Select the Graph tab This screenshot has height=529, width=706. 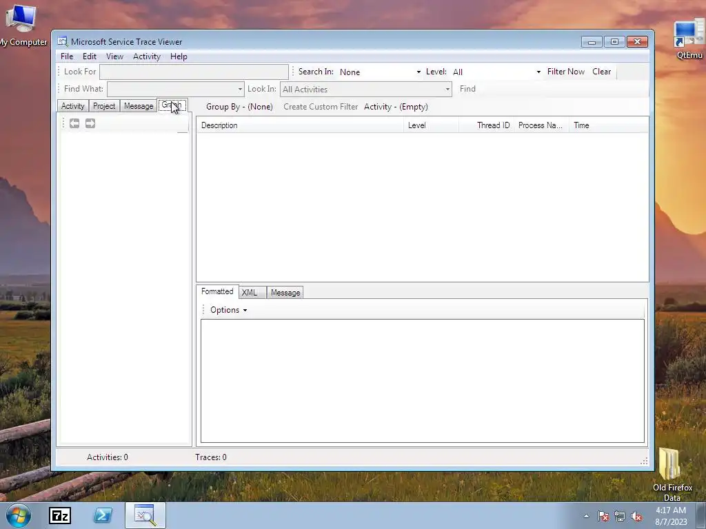pyautogui.click(x=172, y=105)
